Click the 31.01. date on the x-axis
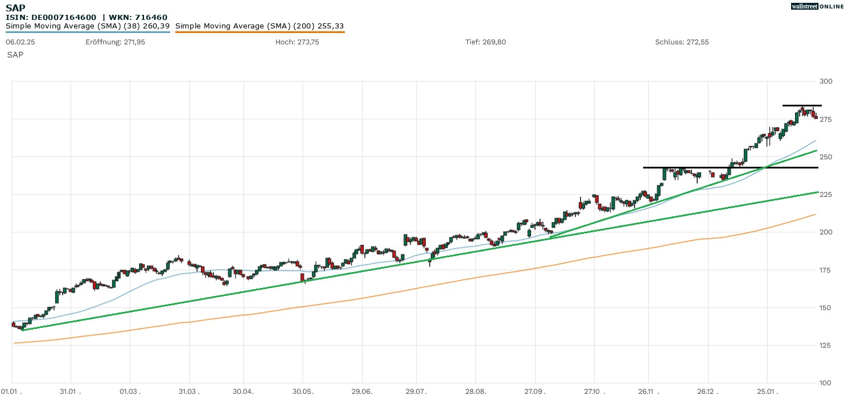The image size is (848, 395). click(x=72, y=391)
